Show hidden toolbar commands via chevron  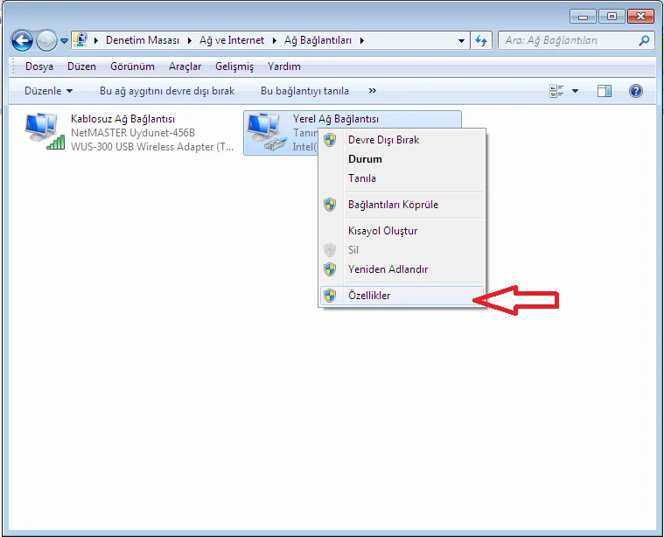[x=373, y=91]
